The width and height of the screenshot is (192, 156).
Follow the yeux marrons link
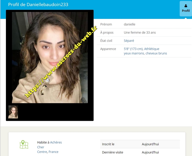pos(134,53)
